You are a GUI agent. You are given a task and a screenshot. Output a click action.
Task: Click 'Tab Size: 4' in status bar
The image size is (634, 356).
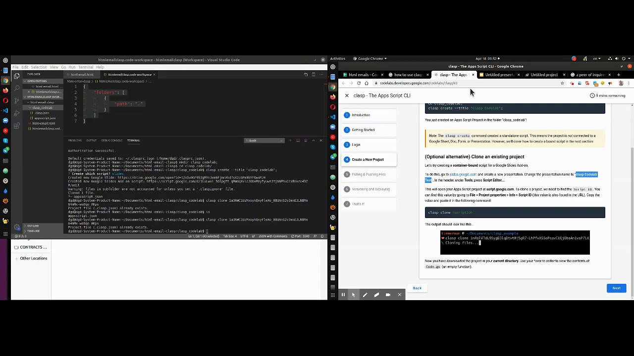point(230,236)
